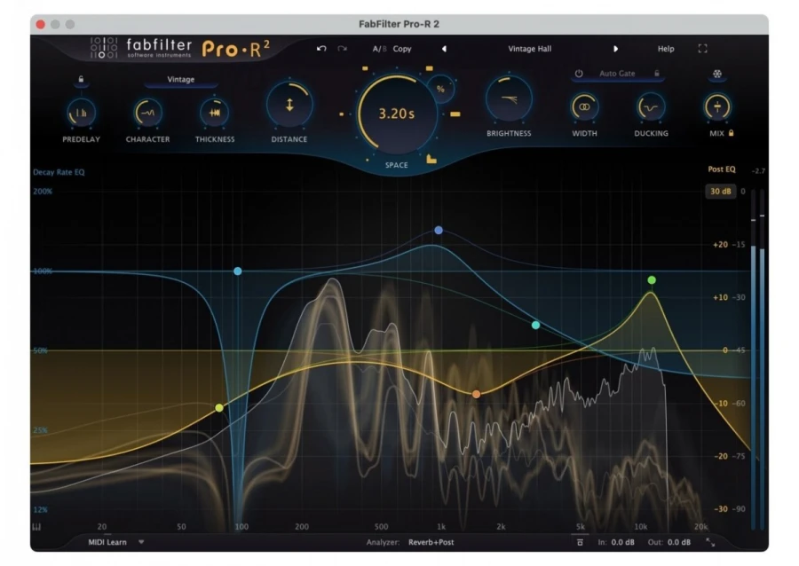
Task: Click the Mix knob
Action: pyautogui.click(x=717, y=106)
